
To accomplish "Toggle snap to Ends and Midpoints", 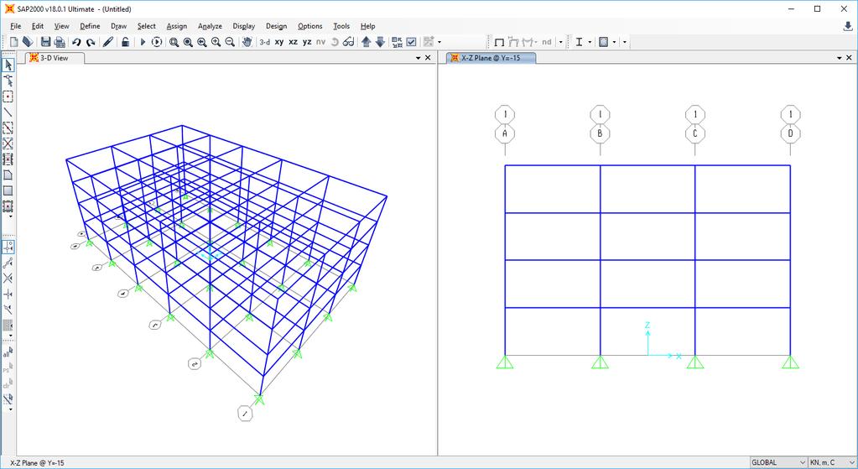I will click(8, 263).
